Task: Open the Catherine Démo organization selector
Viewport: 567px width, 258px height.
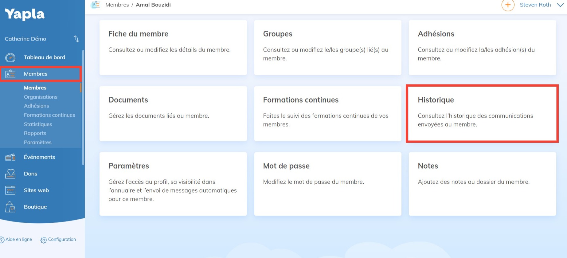Action: coord(42,39)
